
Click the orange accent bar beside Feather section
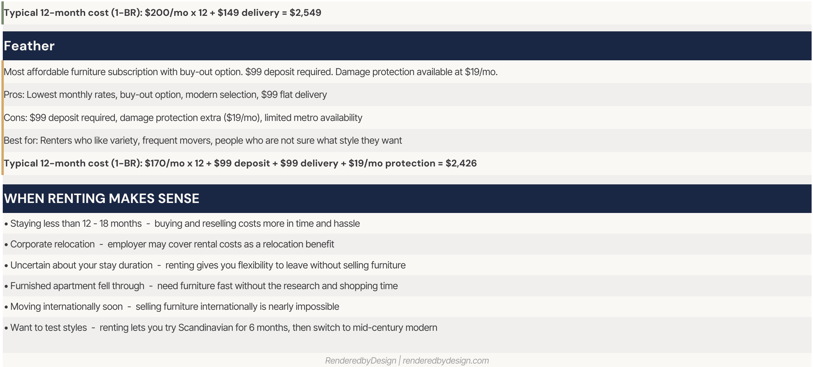pos(2,118)
